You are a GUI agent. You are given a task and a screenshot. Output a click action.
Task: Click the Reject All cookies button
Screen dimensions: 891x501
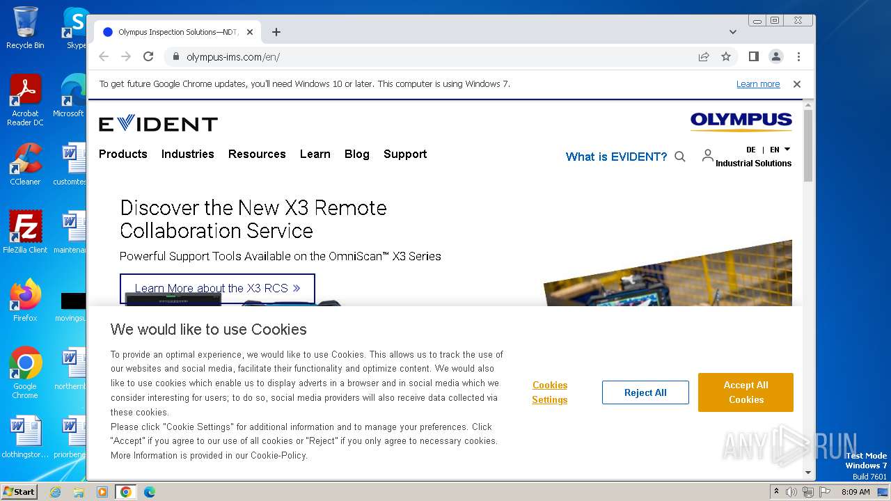pyautogui.click(x=645, y=392)
